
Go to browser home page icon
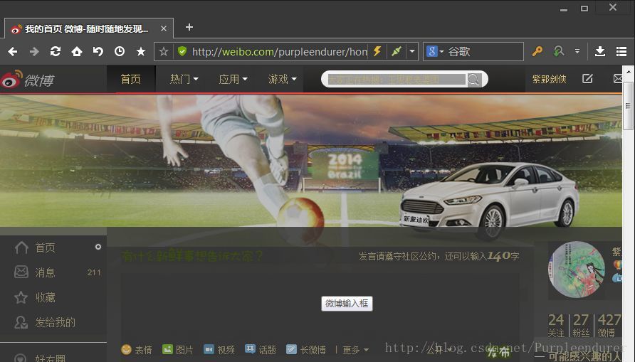click(76, 51)
